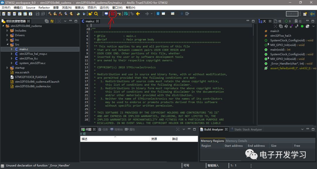Image resolution: width=317 pixels, height=169 pixels.
Task: Expand the Inc folder
Action: coord(7,40)
